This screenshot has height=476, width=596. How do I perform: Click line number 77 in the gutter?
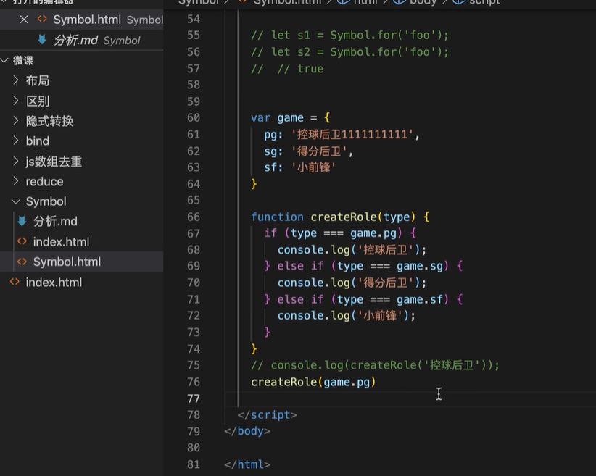(194, 398)
